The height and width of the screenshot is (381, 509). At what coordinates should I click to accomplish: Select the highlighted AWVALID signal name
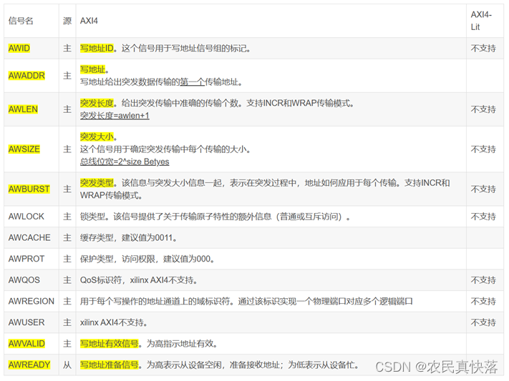tap(27, 344)
